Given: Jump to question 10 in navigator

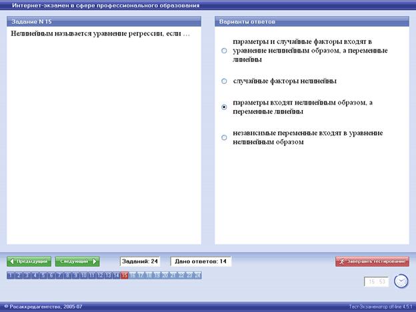Looking at the screenshot, I should pyautogui.click(x=84, y=275).
